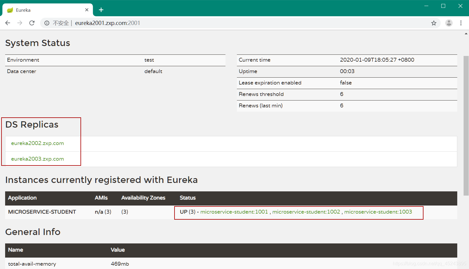
Task: Click the 'Application' column header
Action: [x=22, y=198]
